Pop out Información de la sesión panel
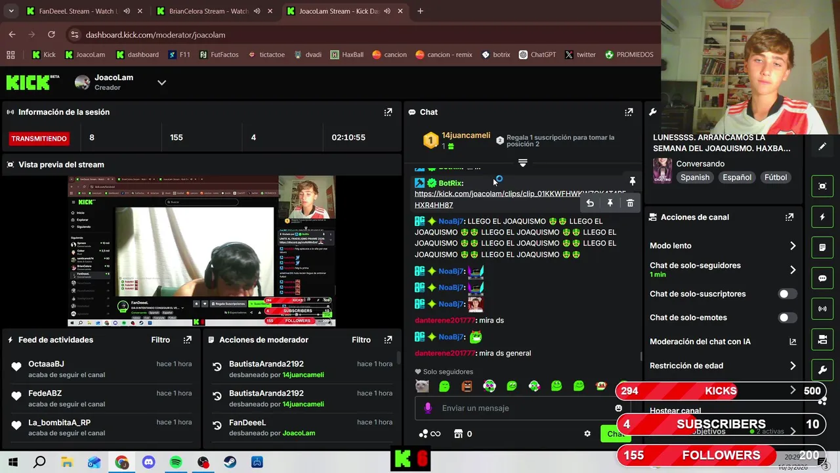Image resolution: width=840 pixels, height=473 pixels. point(388,112)
